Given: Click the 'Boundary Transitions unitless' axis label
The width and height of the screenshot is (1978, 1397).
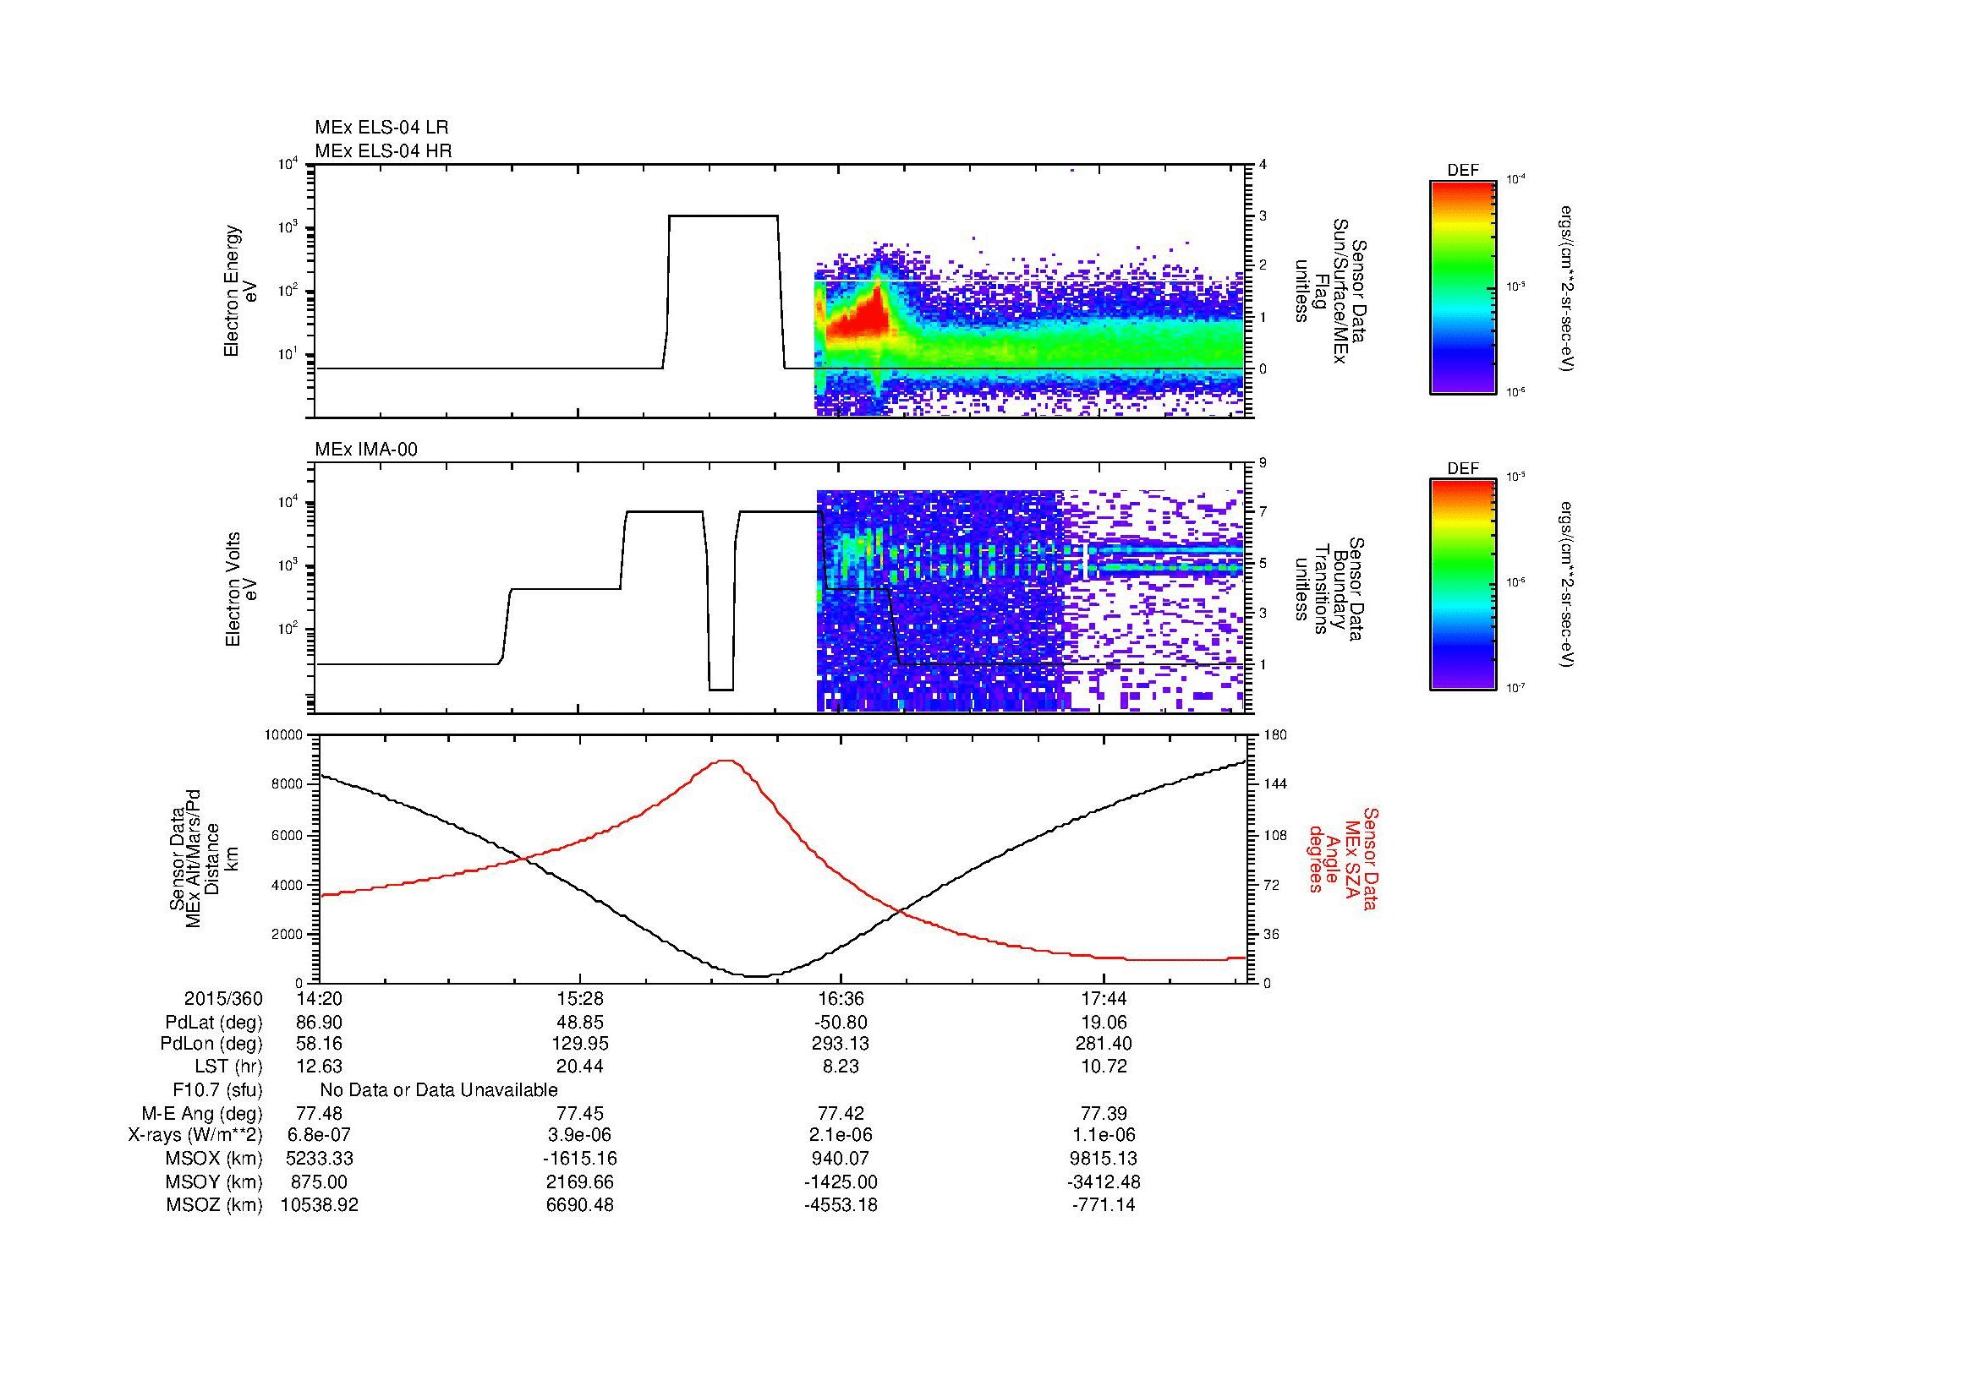Looking at the screenshot, I should point(1330,589).
